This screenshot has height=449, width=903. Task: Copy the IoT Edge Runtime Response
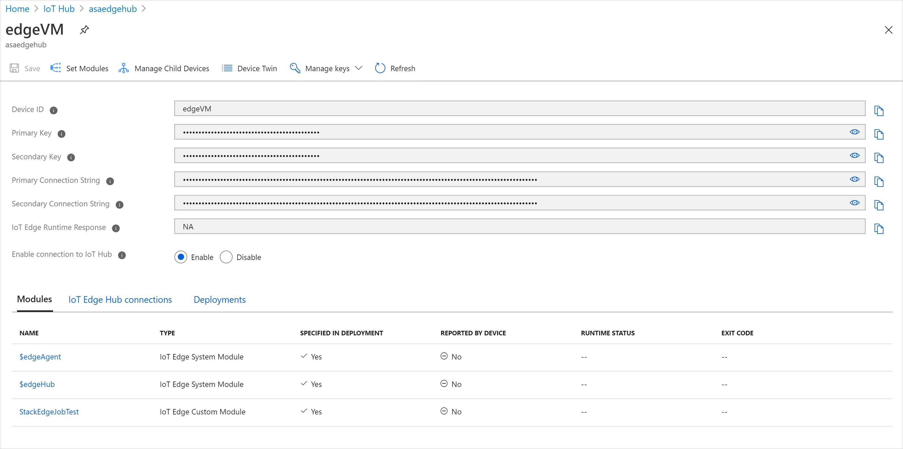[x=878, y=229]
